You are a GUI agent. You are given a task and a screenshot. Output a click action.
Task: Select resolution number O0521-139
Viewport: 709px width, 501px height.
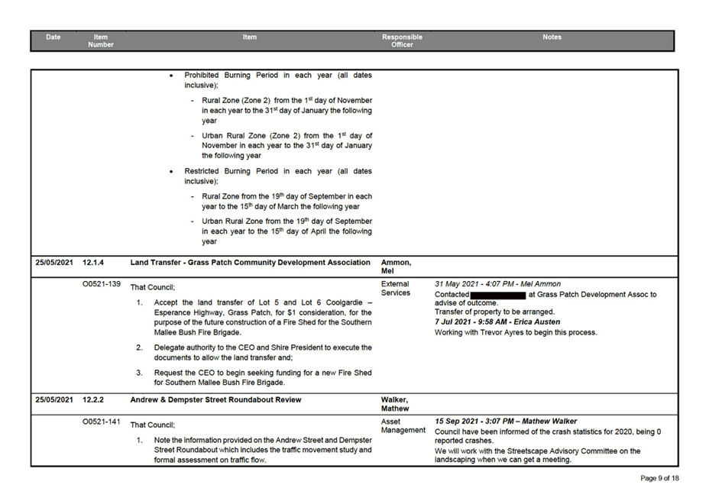coord(102,284)
